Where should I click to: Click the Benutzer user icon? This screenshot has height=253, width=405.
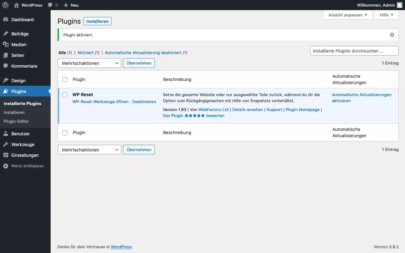click(6, 134)
